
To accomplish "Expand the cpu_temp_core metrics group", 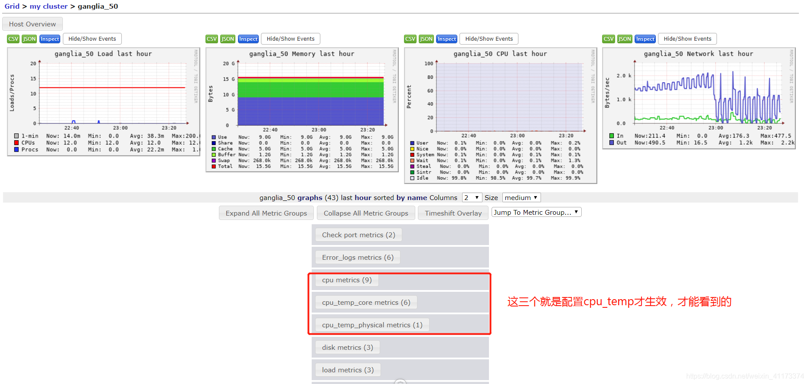I will pos(366,302).
